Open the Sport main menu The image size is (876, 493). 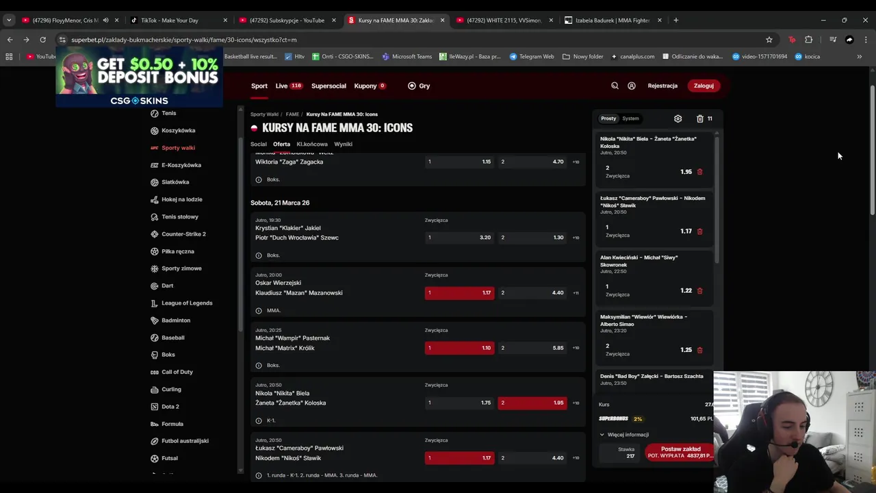pyautogui.click(x=259, y=86)
